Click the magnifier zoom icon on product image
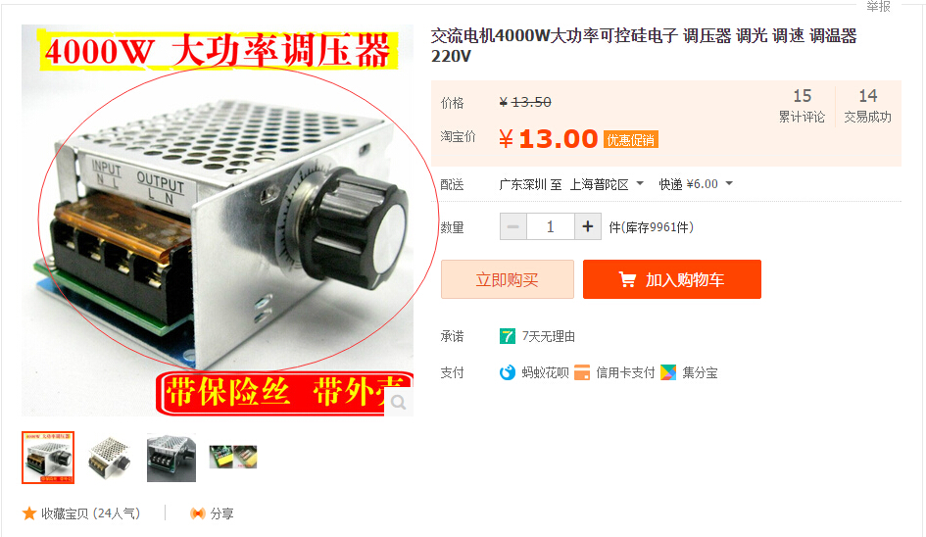This screenshot has height=537, width=926. click(x=399, y=403)
